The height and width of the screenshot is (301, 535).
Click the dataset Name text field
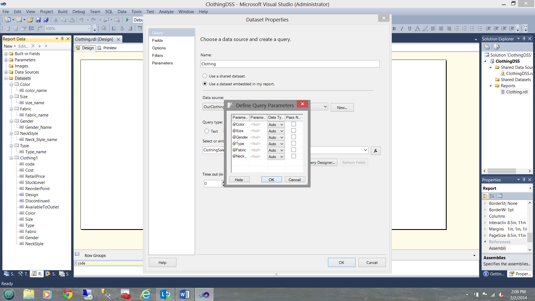click(x=290, y=64)
